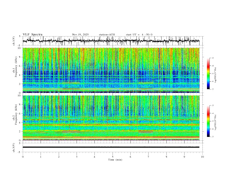Click the ch.1 color scale bar
The image size is (228, 176).
click(x=208, y=74)
